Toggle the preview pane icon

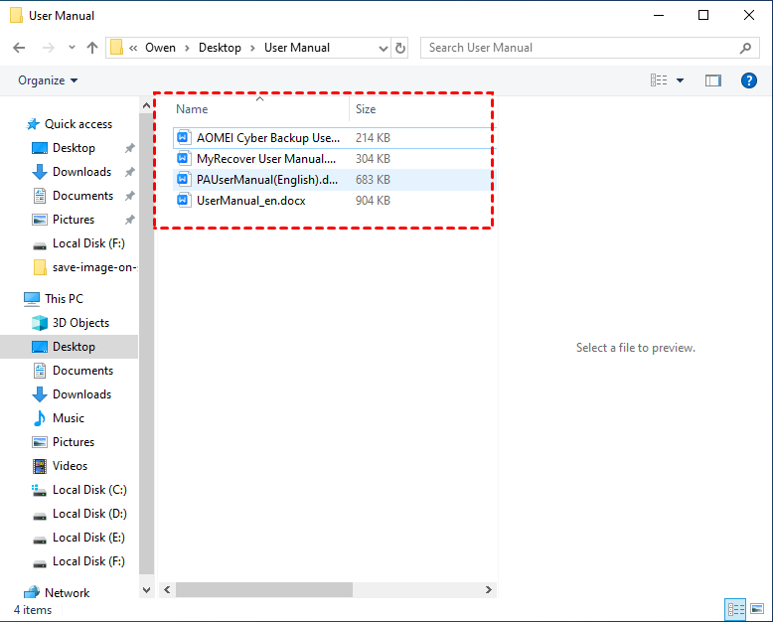pyautogui.click(x=712, y=80)
